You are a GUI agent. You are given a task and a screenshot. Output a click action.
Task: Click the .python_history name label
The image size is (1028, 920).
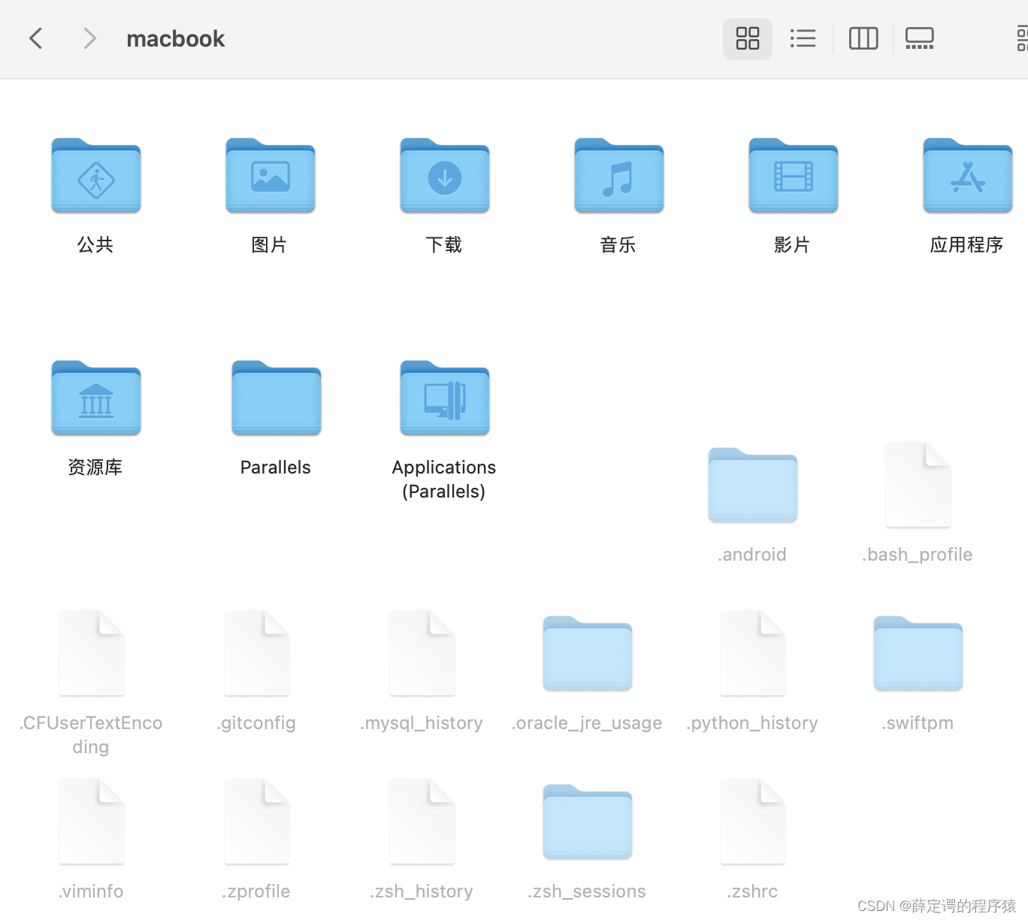[x=752, y=723]
